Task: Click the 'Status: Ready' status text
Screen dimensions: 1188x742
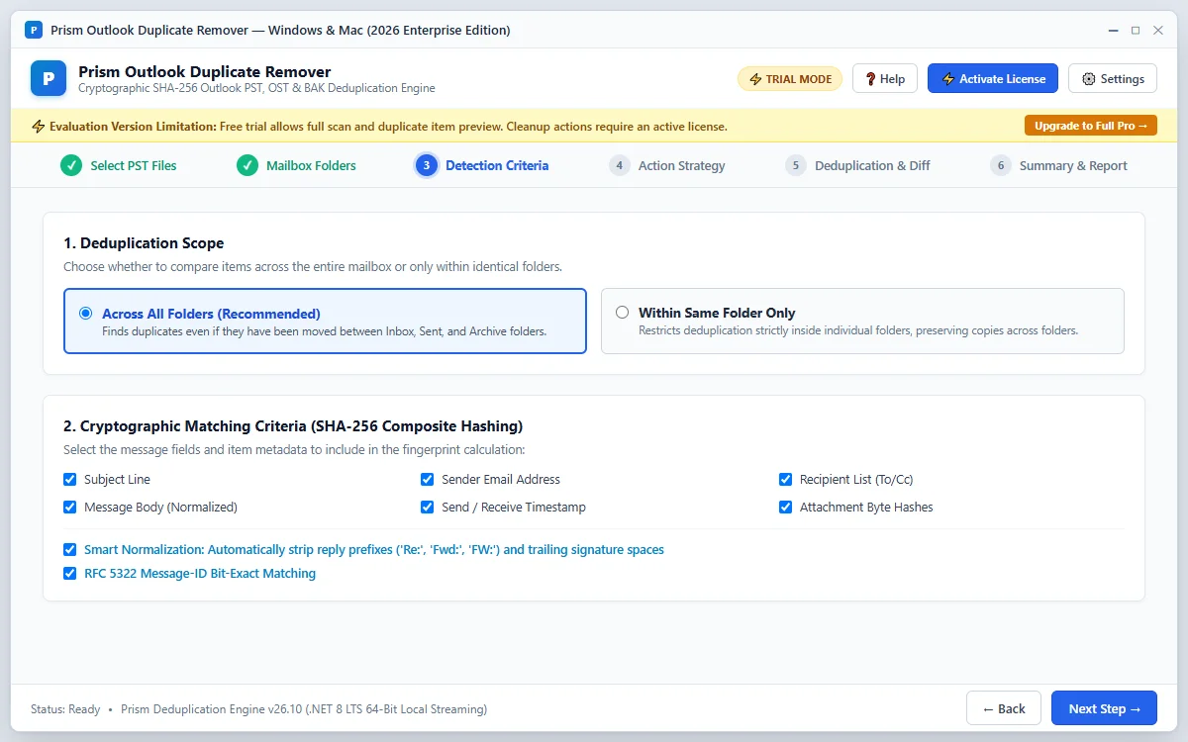Action: [x=65, y=709]
